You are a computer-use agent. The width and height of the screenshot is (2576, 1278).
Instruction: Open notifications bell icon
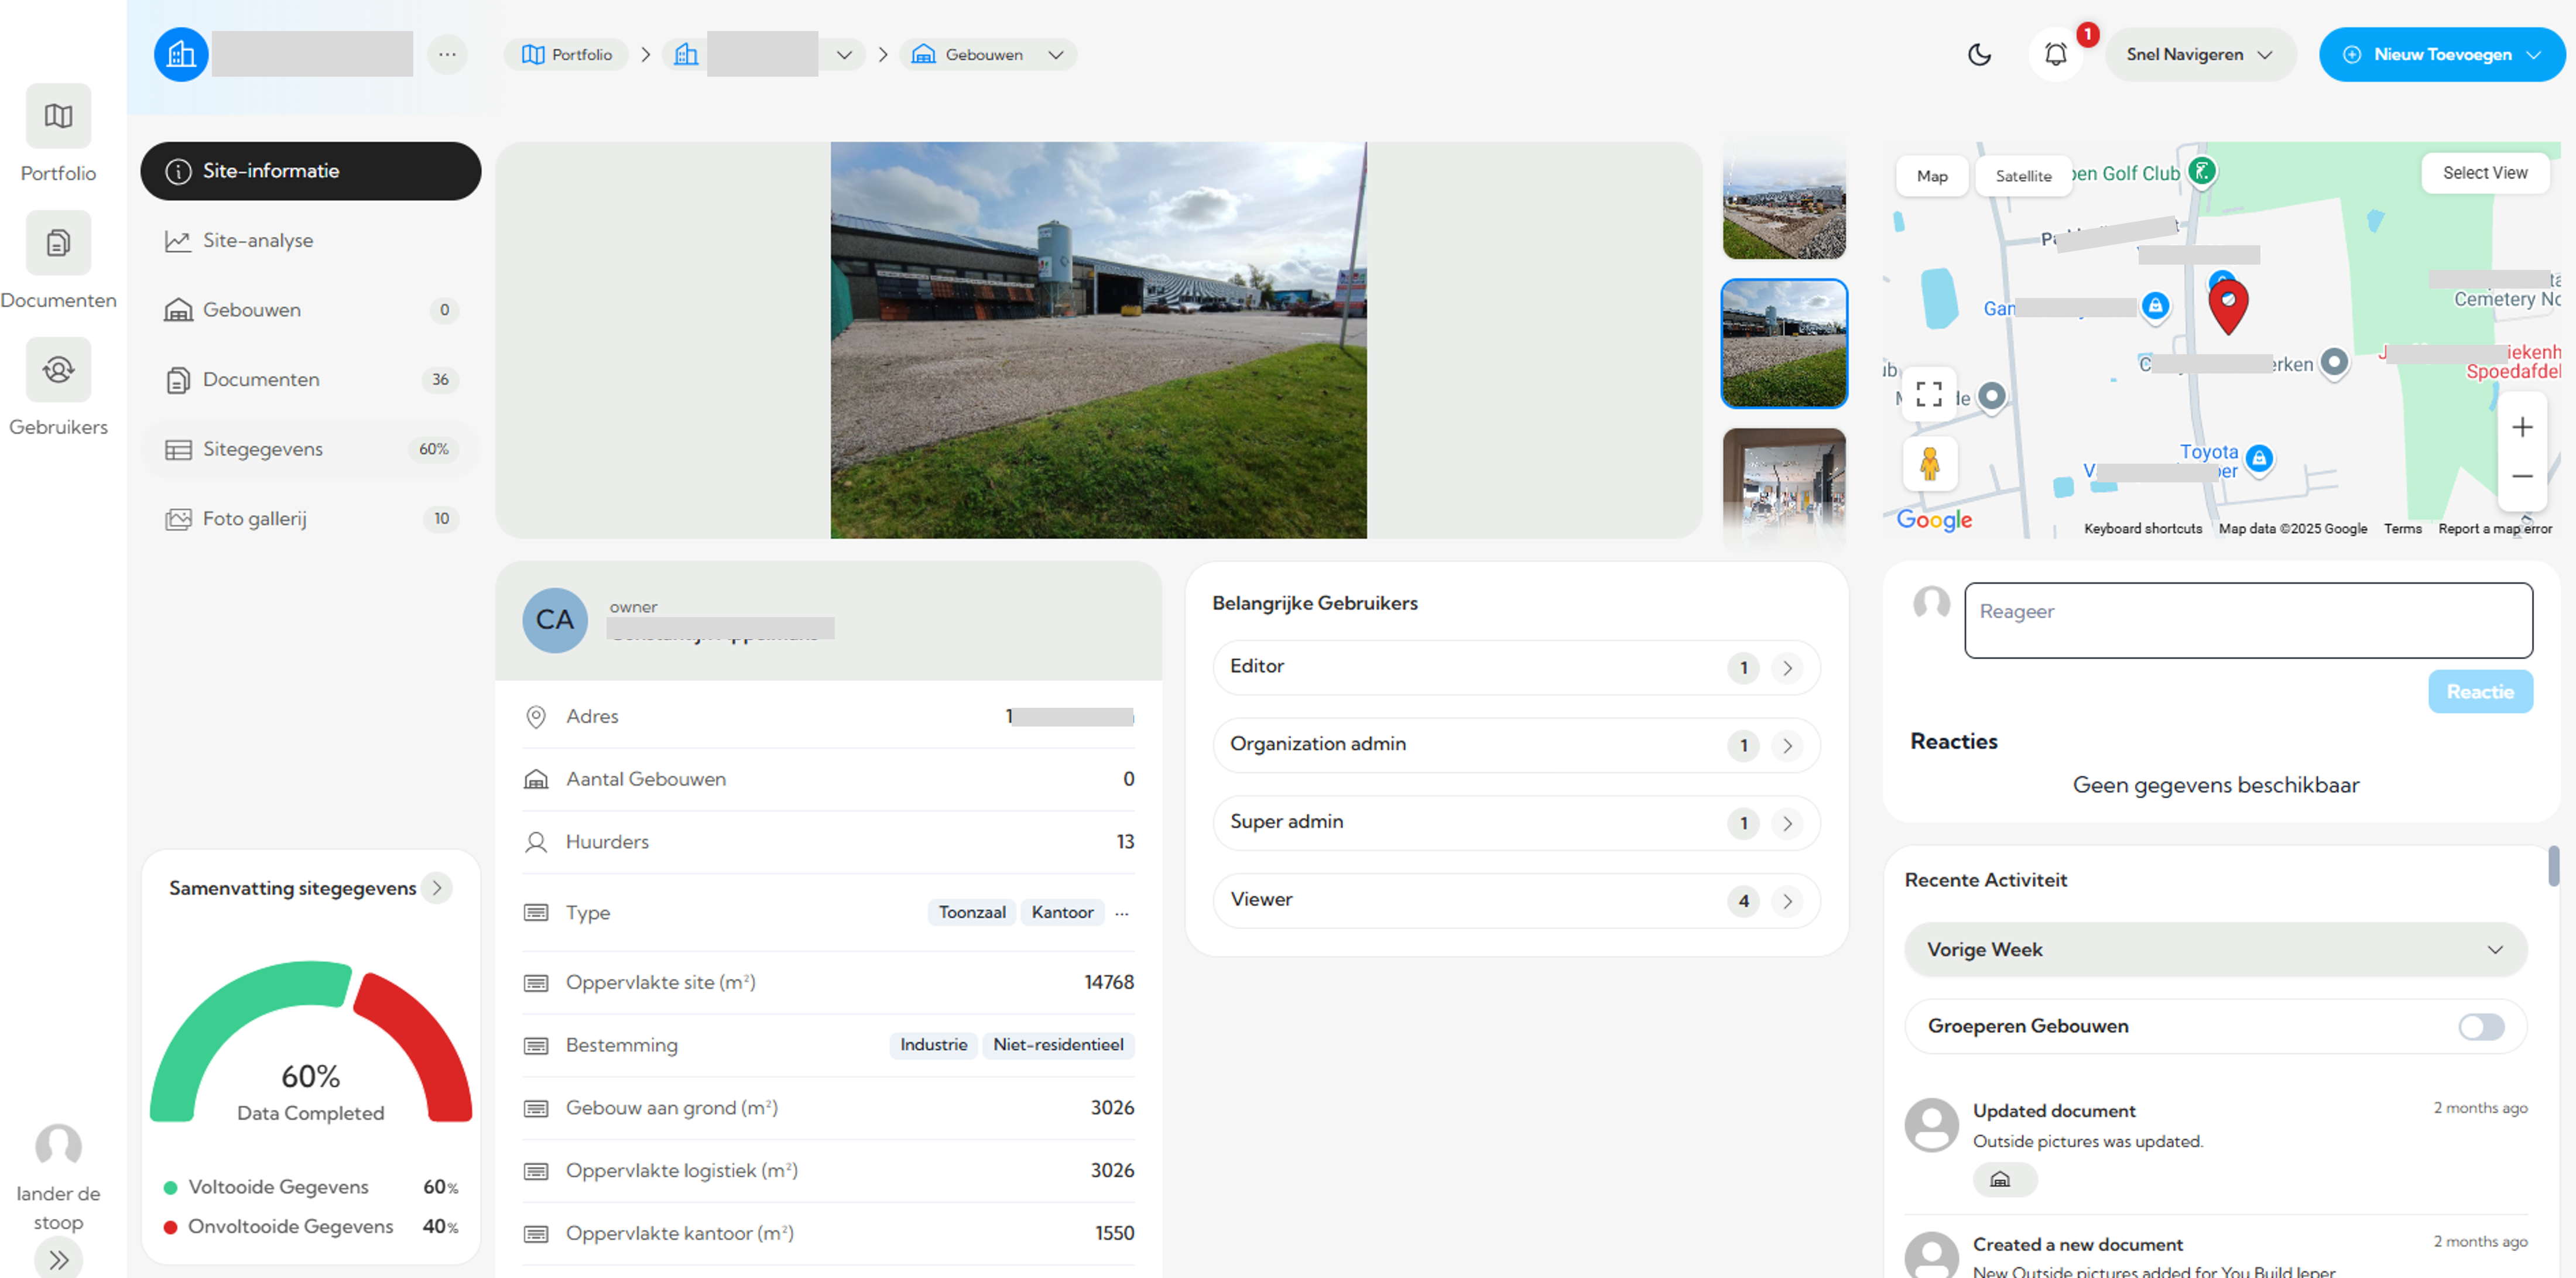[2055, 55]
